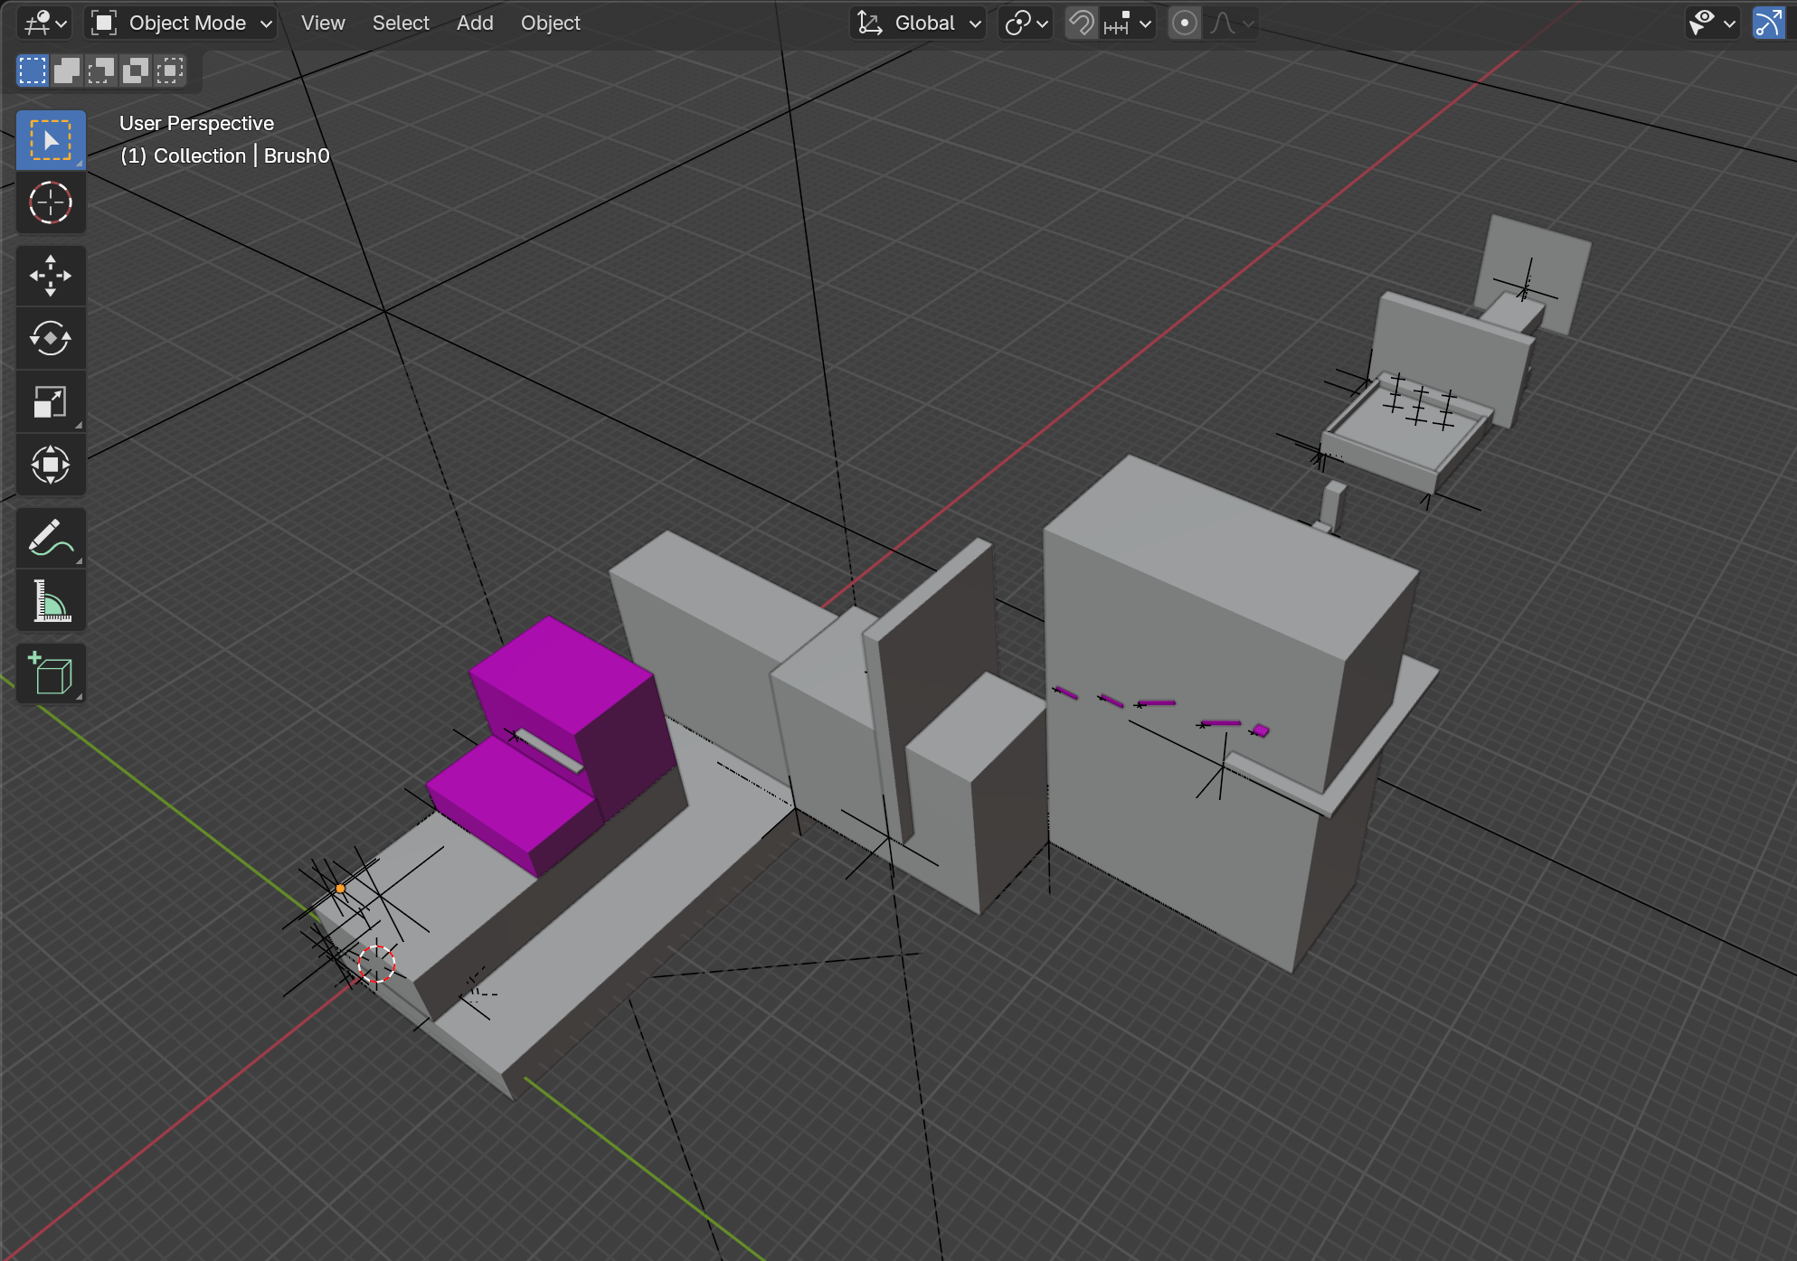Screen dimensions: 1797x1261
Task: Open the View menu
Action: 323,24
